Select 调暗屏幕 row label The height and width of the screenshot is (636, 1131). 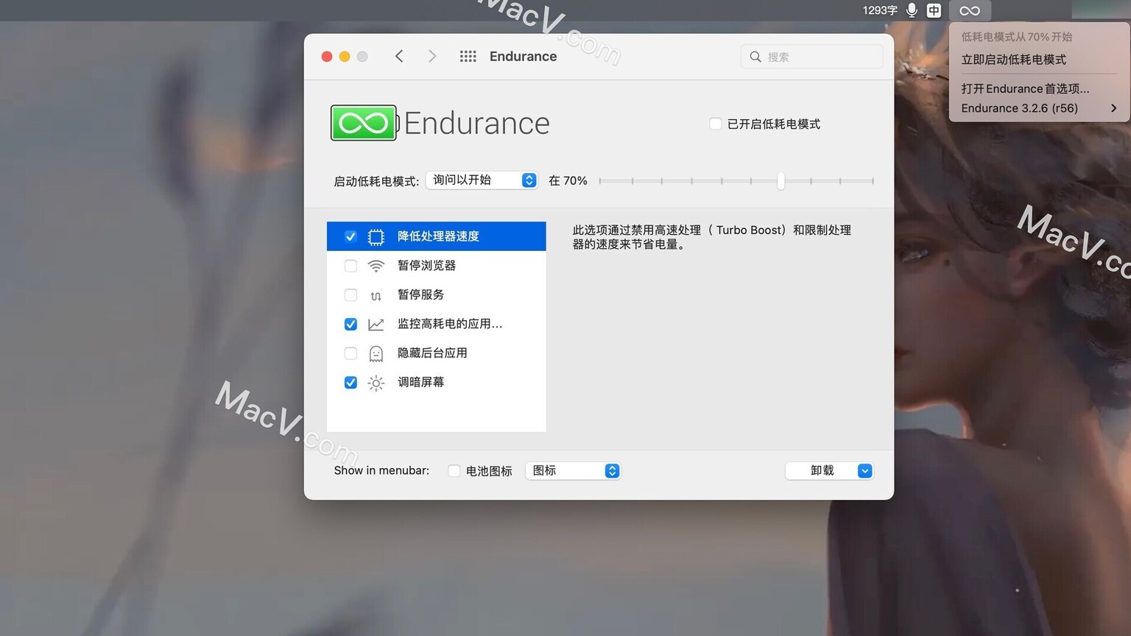(420, 383)
